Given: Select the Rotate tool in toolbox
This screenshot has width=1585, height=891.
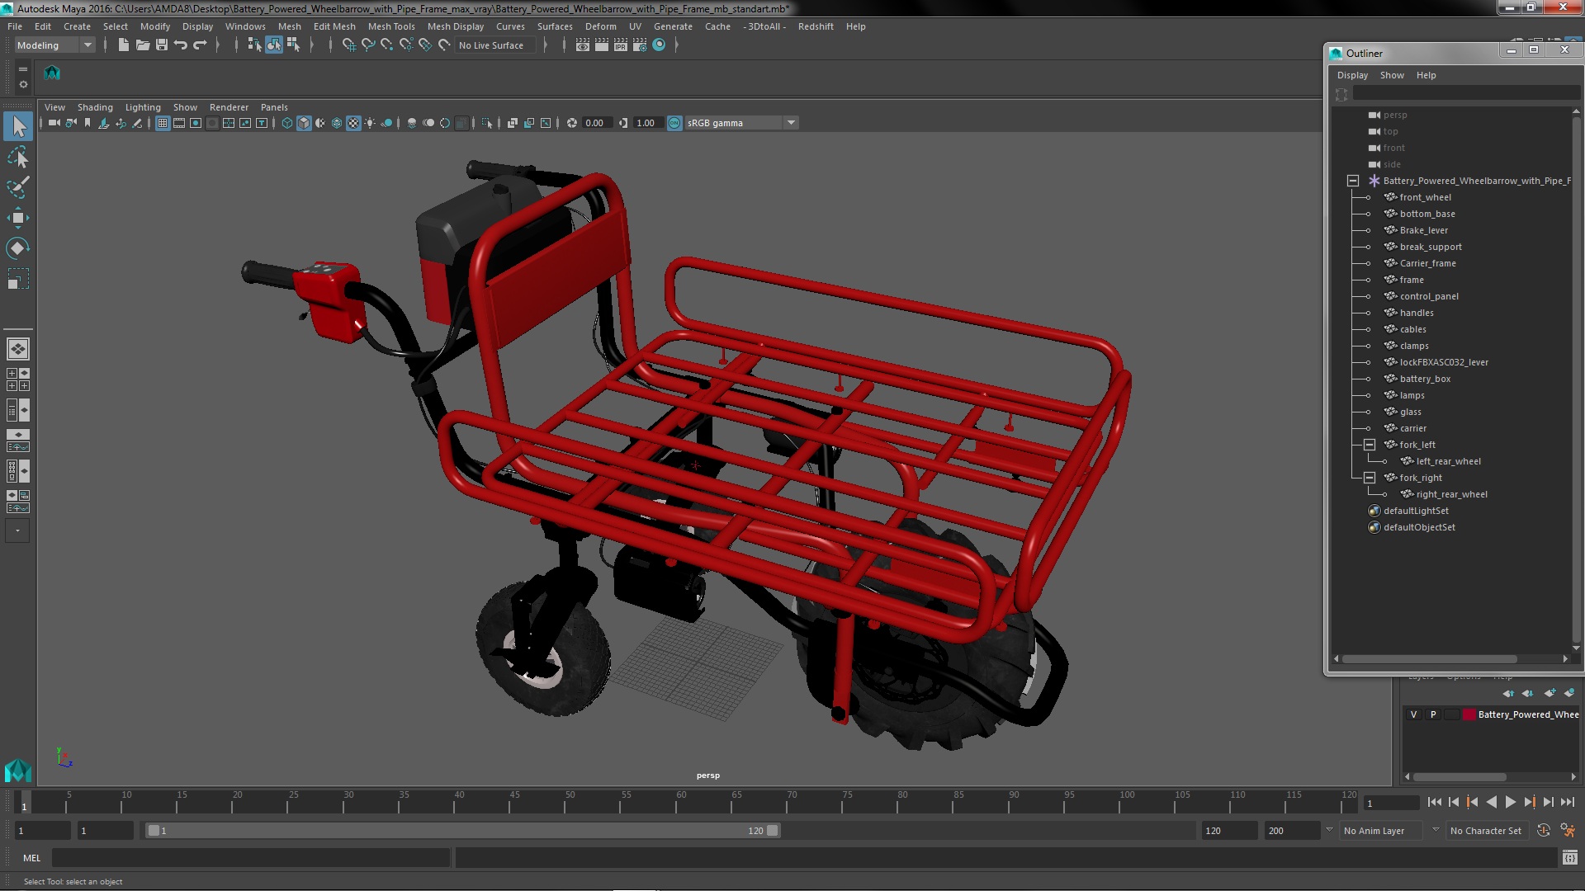Looking at the screenshot, I should coord(17,248).
